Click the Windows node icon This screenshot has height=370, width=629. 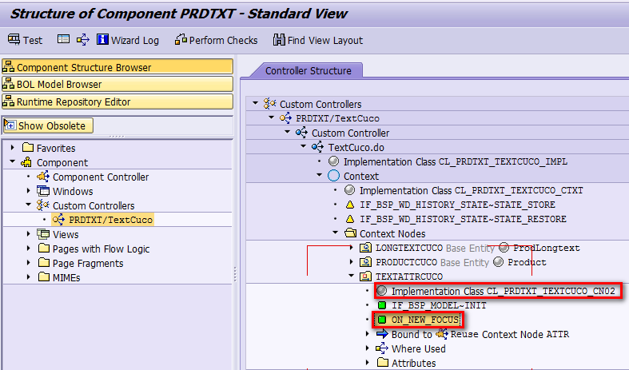(x=43, y=191)
